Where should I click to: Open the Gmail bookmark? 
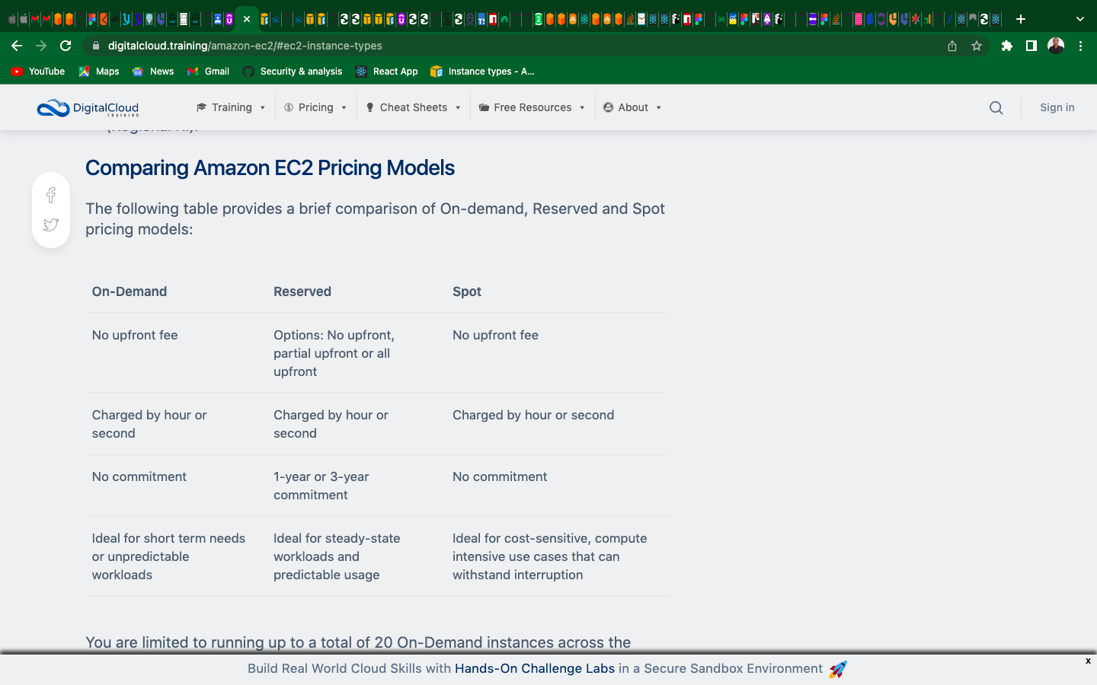click(x=208, y=72)
